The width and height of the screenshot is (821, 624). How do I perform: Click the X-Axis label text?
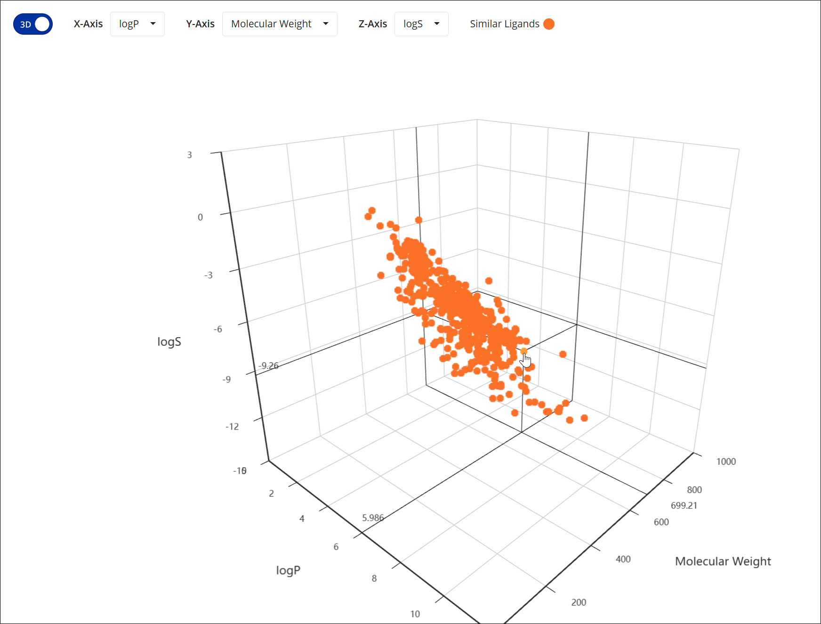tap(88, 24)
